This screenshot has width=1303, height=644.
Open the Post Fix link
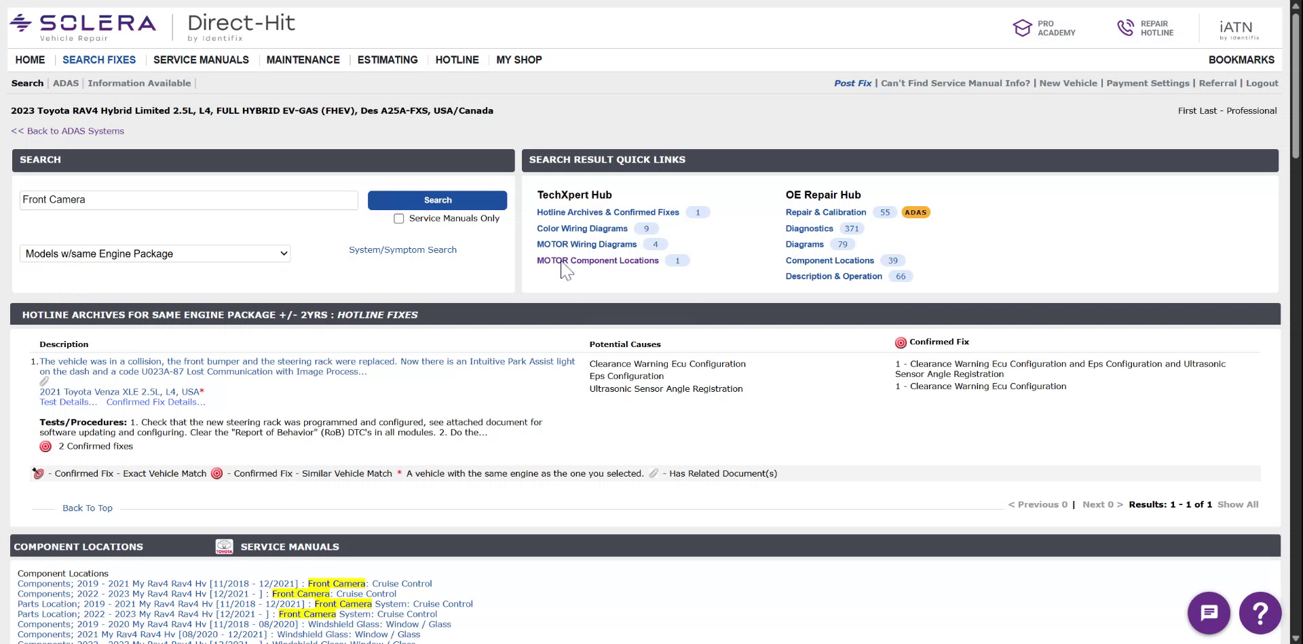(x=852, y=83)
